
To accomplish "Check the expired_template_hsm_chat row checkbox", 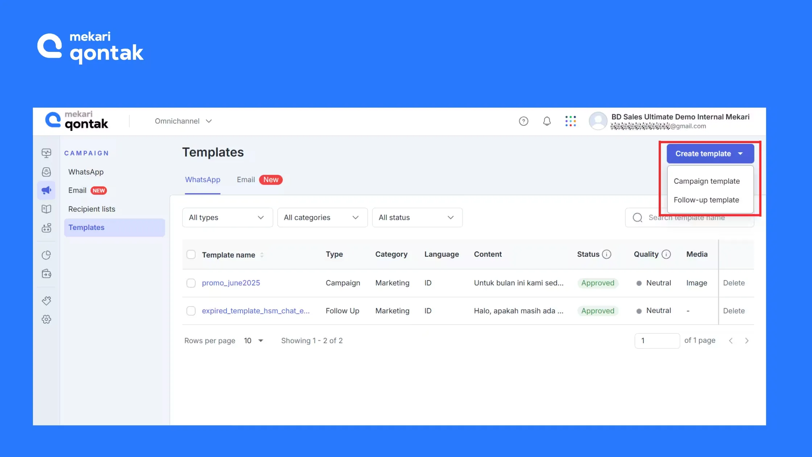I will [x=191, y=311].
